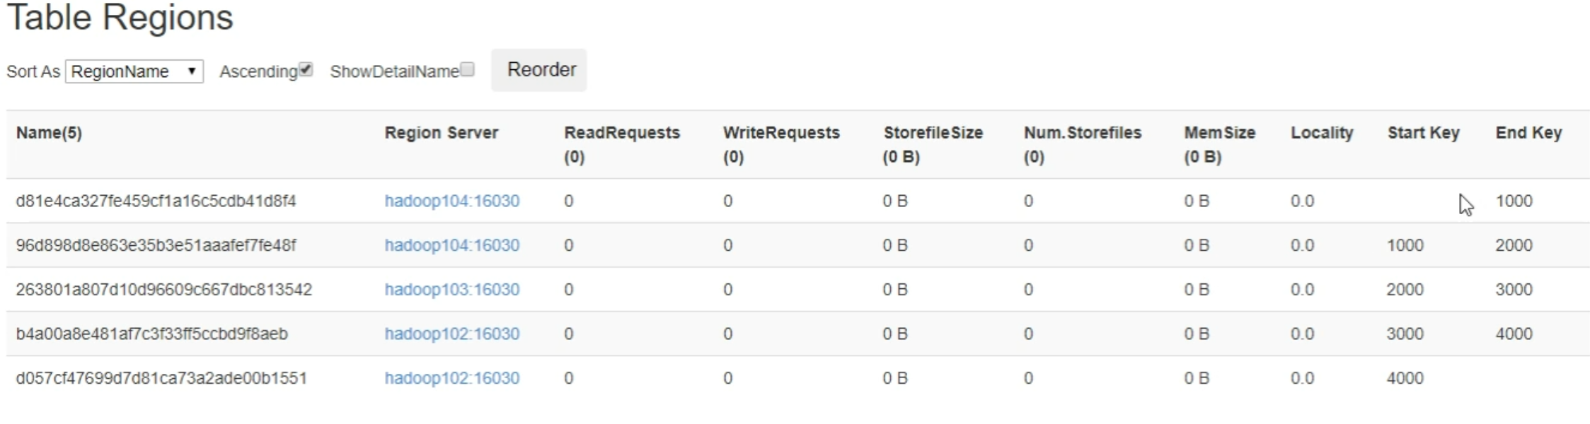Click the Locality column header
The height and width of the screenshot is (424, 1590).
point(1321,133)
